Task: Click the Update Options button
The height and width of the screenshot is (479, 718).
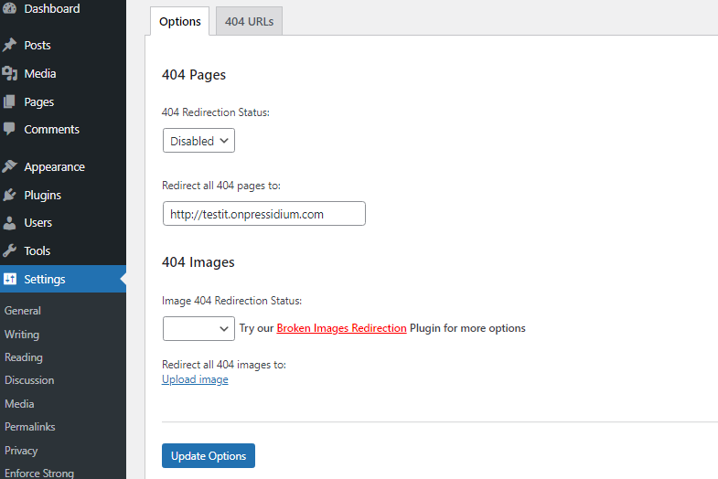Action: coord(209,455)
